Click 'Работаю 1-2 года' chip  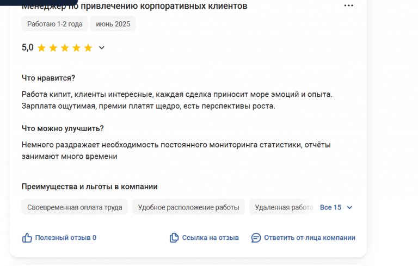tap(54, 24)
